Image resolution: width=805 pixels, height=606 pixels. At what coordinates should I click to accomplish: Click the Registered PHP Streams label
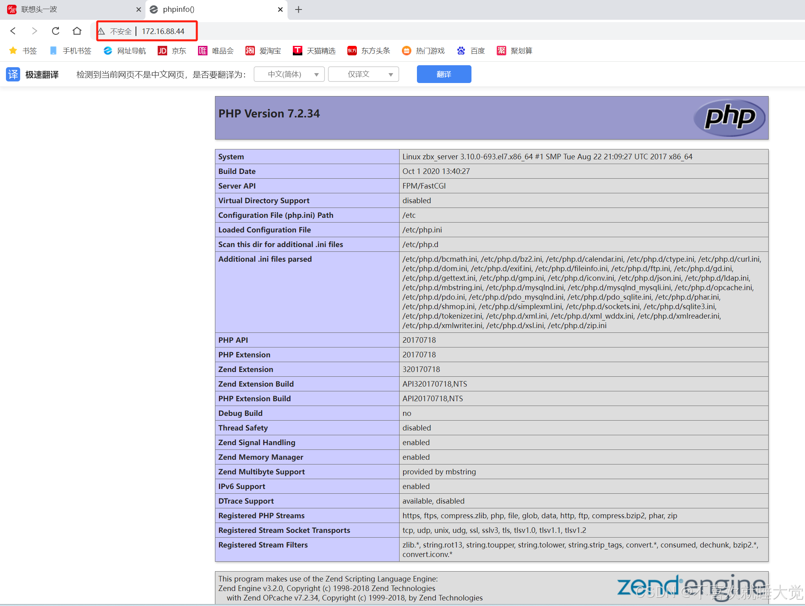261,515
